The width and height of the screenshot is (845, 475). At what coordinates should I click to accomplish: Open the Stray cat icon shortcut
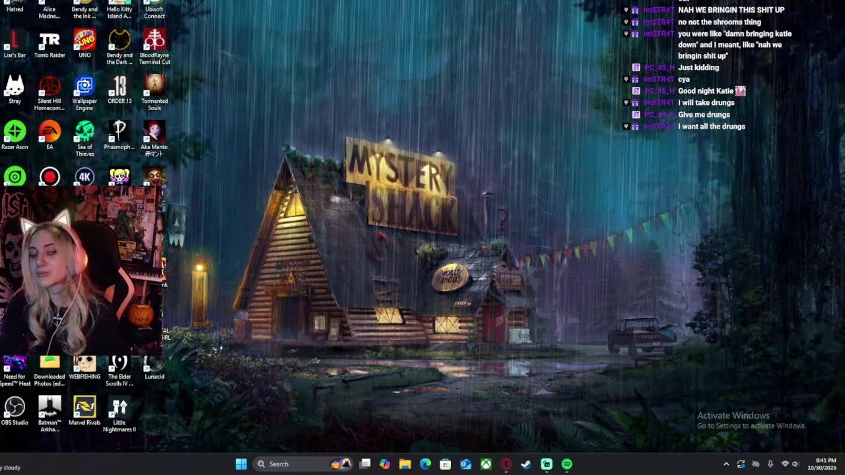click(x=15, y=90)
